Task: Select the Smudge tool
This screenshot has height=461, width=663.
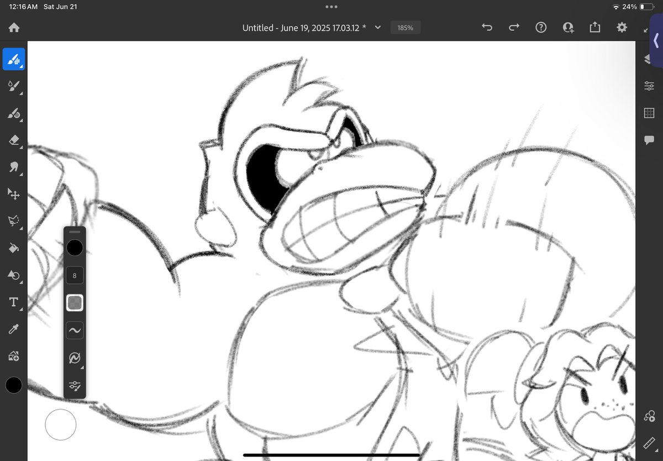Action: 14,167
